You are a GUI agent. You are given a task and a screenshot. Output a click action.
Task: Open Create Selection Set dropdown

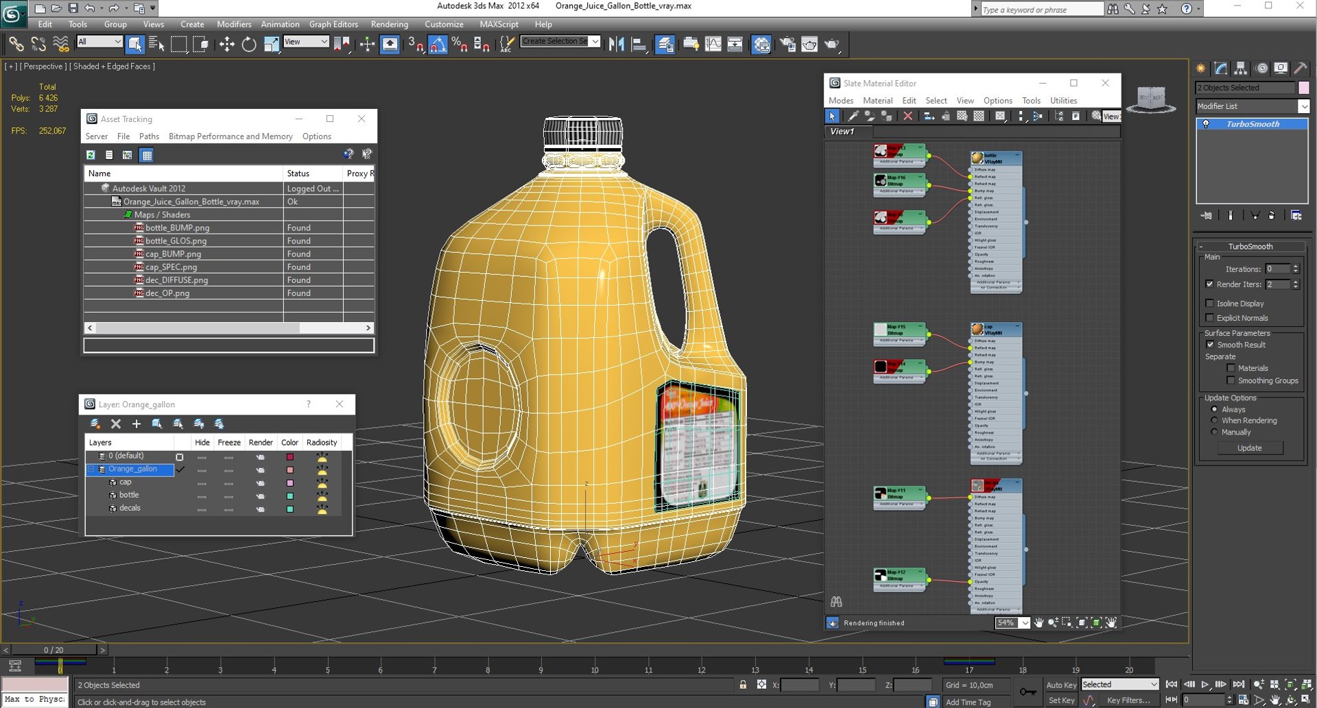(x=595, y=41)
